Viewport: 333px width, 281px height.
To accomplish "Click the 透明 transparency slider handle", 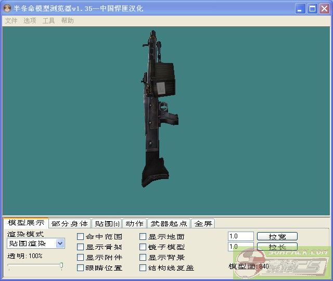I will (x=61, y=266).
